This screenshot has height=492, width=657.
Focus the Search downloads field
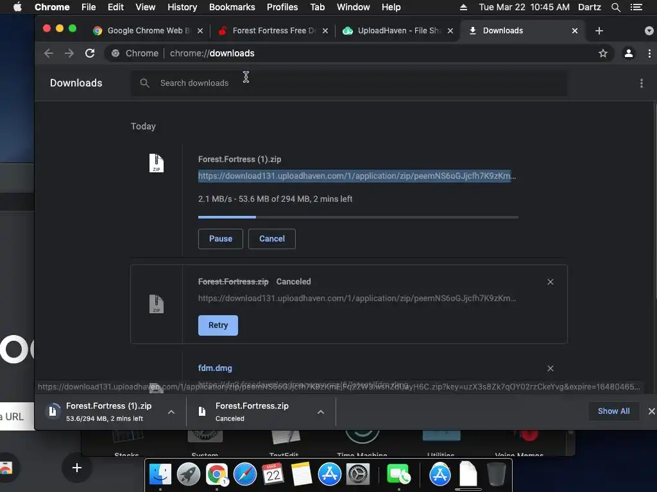tap(349, 83)
